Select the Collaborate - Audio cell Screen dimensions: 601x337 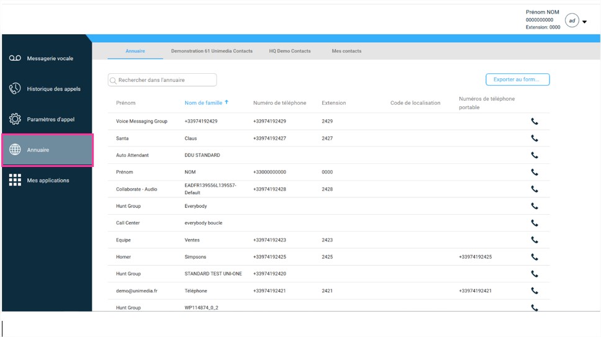click(137, 189)
